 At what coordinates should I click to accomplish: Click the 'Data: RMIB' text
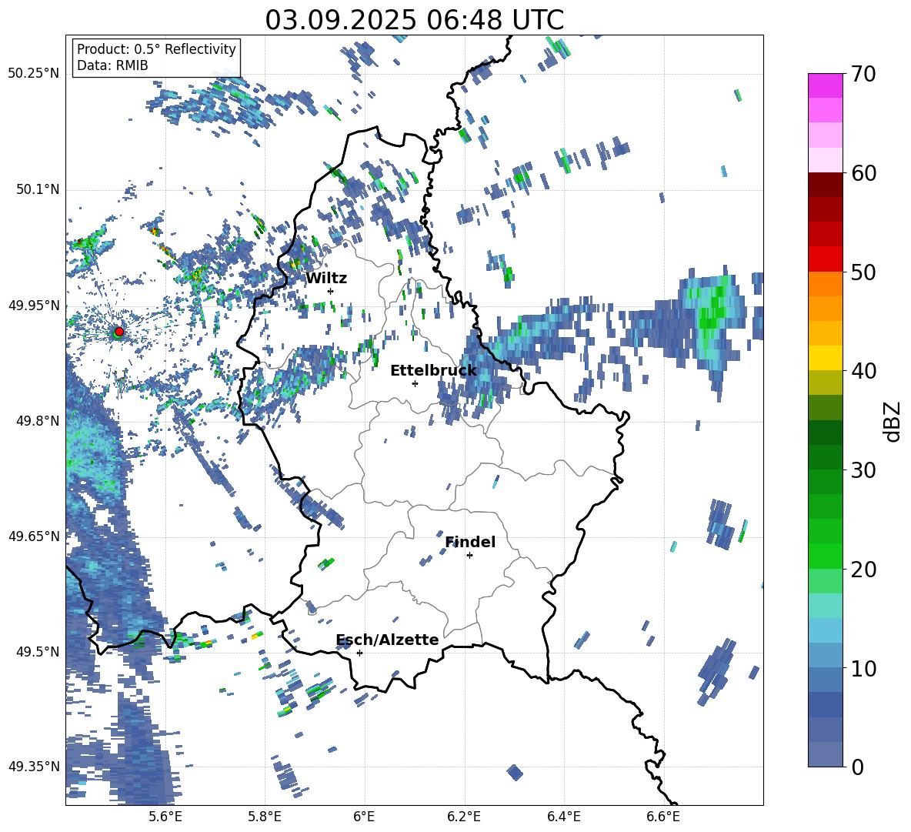coord(112,65)
